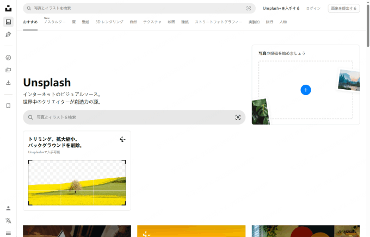Click the 画像を提出する button

coord(344,8)
